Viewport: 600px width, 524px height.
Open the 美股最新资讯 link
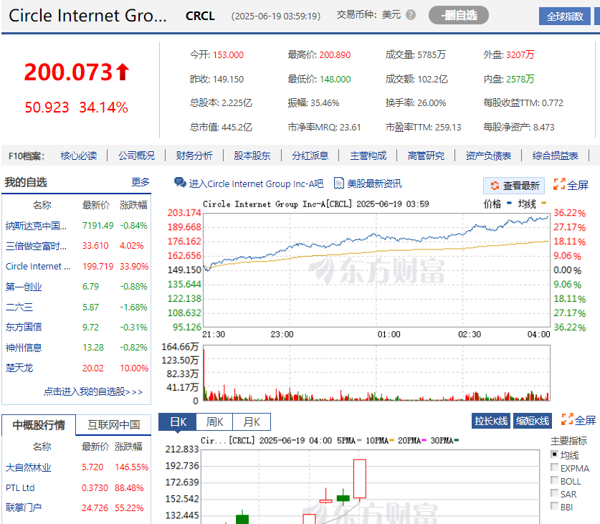pyautogui.click(x=374, y=184)
